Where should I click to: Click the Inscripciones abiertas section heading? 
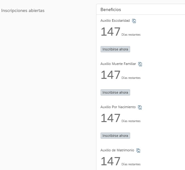pyautogui.click(x=23, y=10)
